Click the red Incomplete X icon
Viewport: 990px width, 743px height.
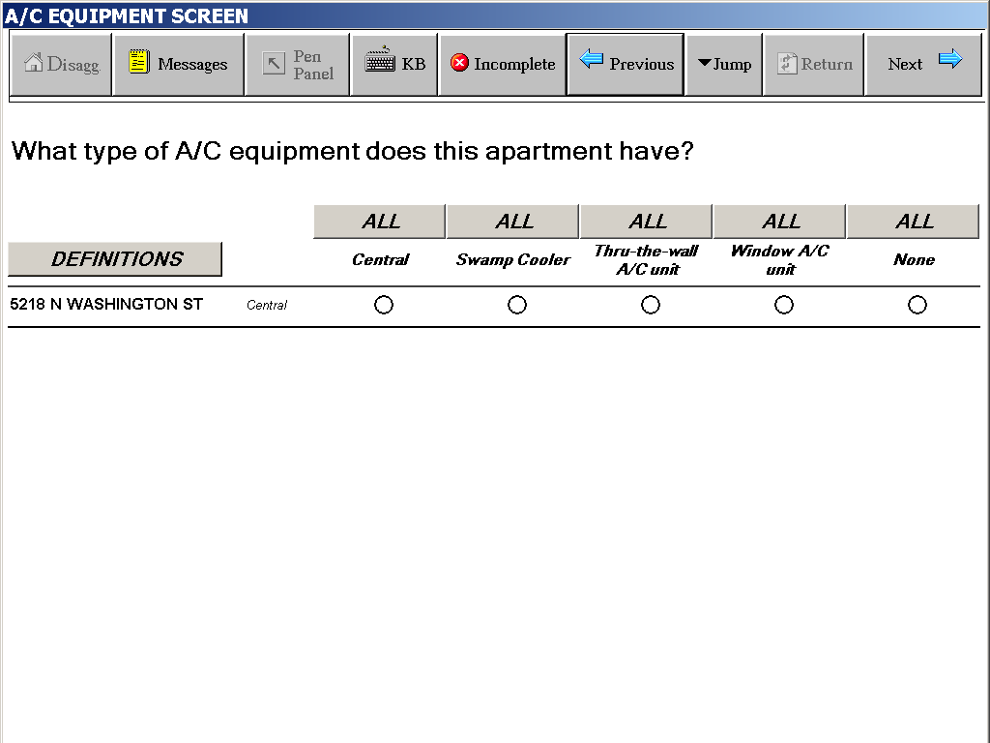459,64
